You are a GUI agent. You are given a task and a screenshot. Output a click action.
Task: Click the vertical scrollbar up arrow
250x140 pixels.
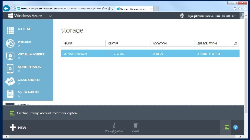coord(246,16)
